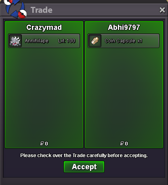Close the Trade window with X
168x185 pixels.
coord(162,10)
